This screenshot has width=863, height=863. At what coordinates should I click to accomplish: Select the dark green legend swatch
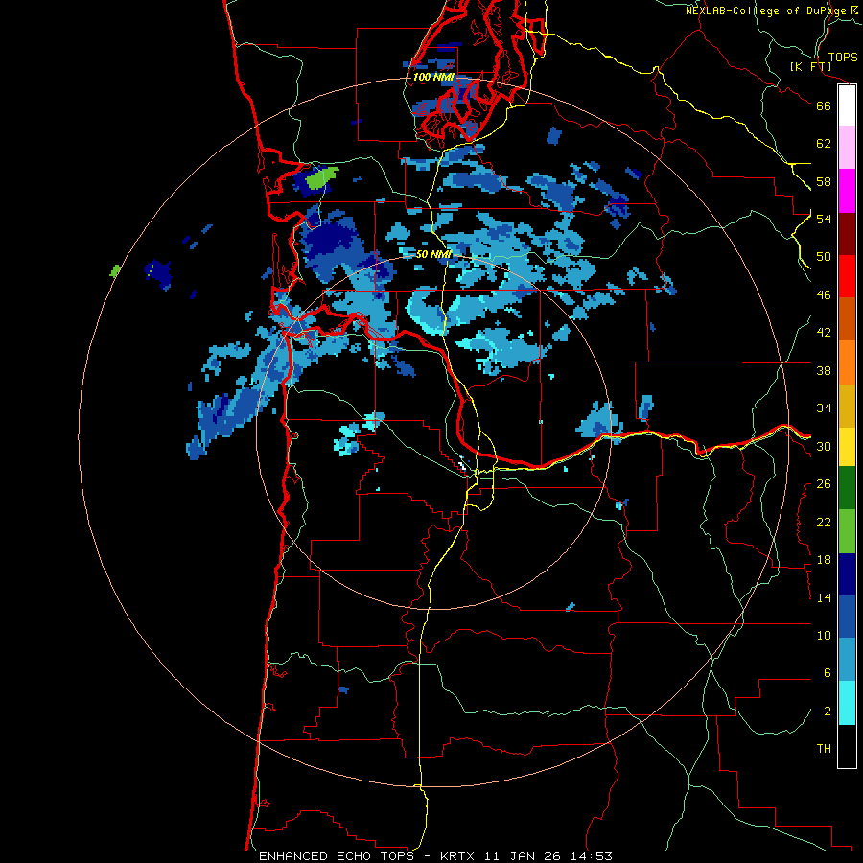point(847,488)
